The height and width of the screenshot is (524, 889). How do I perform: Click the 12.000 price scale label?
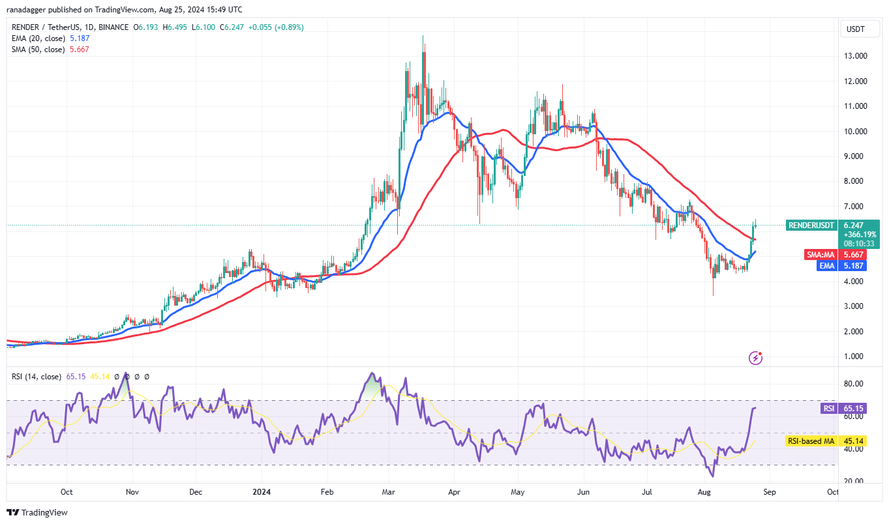(855, 81)
